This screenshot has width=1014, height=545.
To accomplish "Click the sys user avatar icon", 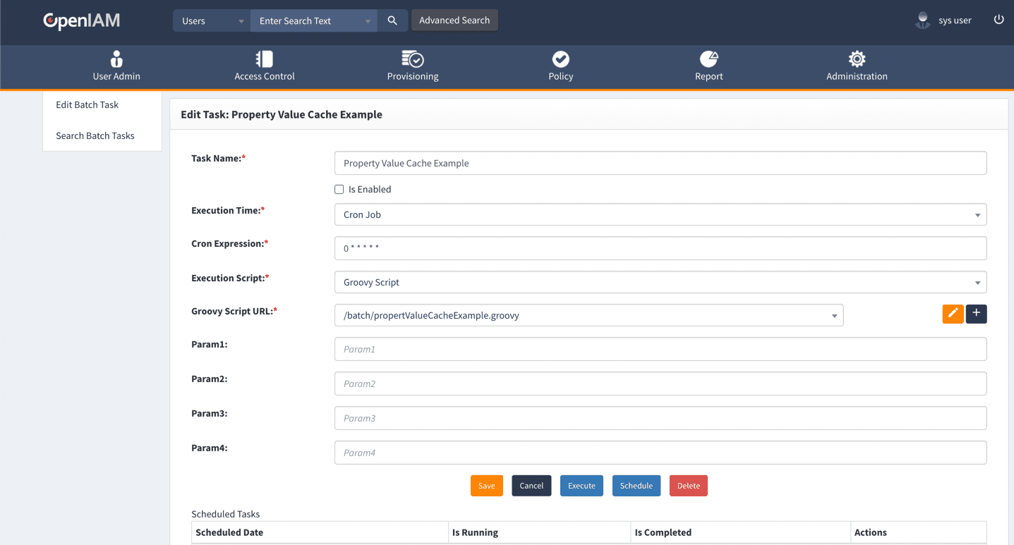I will coord(923,20).
